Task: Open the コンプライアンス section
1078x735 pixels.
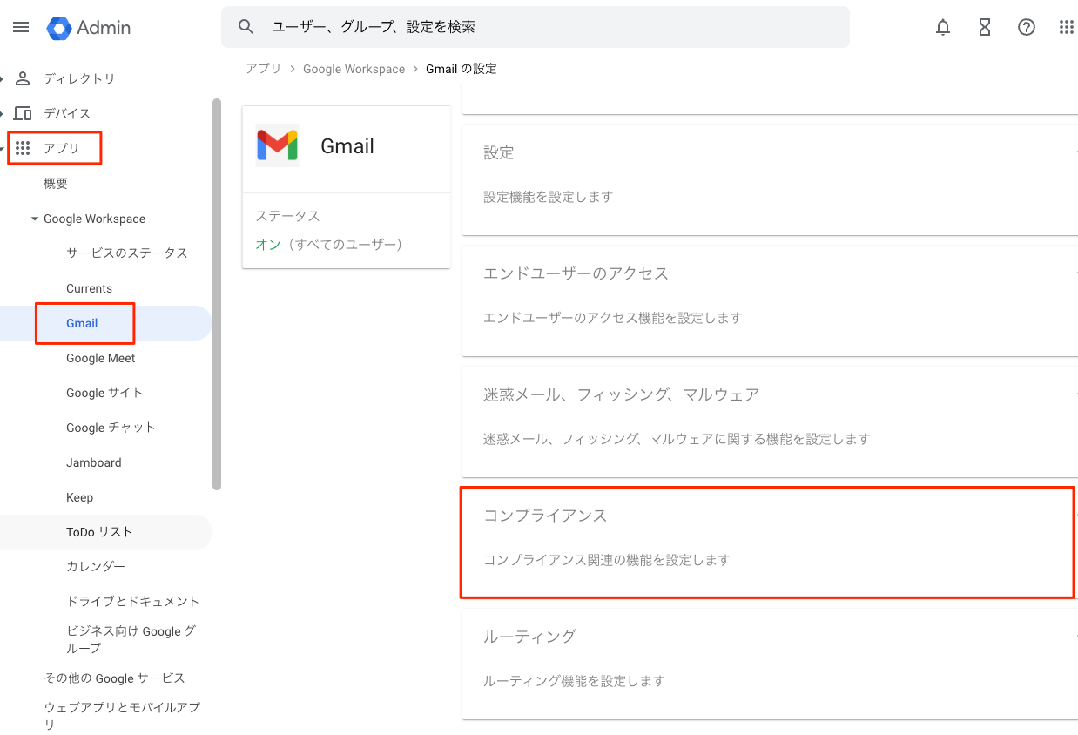Action: (x=770, y=543)
